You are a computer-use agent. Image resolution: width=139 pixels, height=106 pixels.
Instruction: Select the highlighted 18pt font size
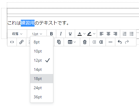coord(42,79)
